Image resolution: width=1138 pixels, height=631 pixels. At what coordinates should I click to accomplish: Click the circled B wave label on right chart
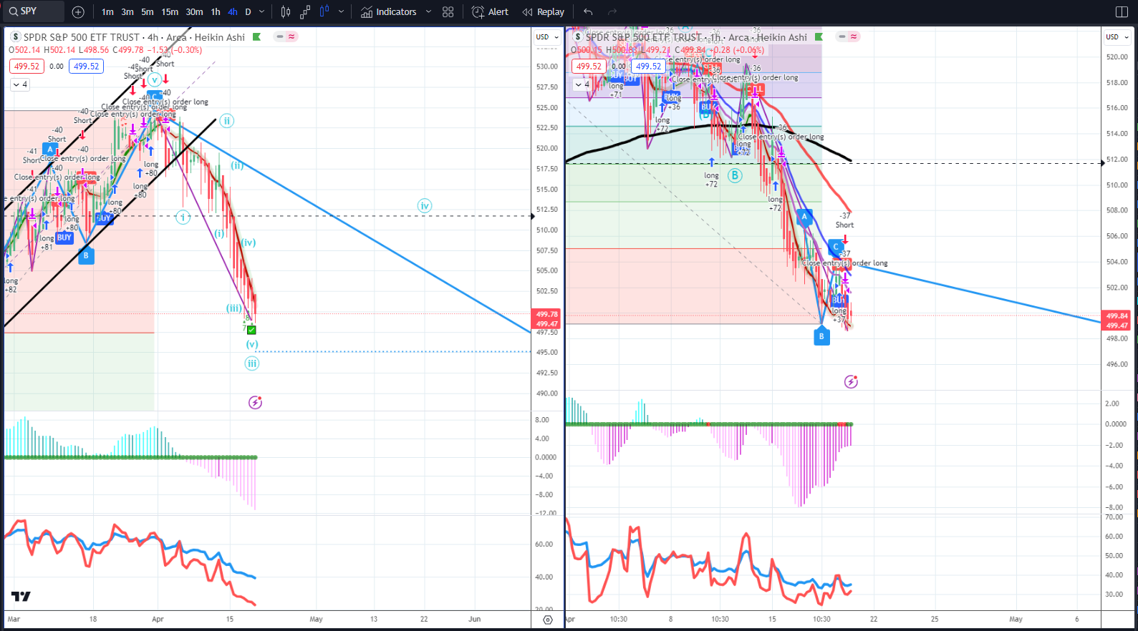(x=735, y=175)
